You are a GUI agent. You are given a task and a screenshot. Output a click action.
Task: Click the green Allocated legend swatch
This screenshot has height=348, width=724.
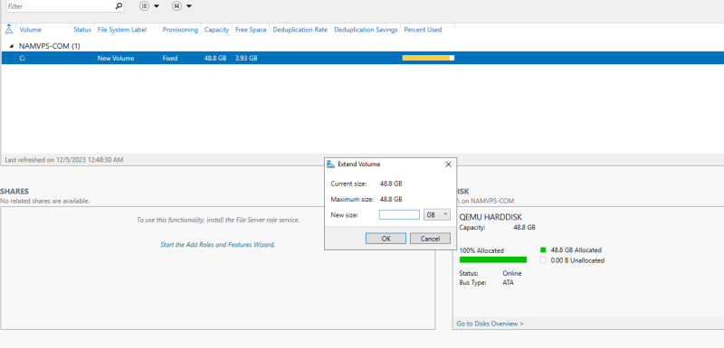coord(543,249)
